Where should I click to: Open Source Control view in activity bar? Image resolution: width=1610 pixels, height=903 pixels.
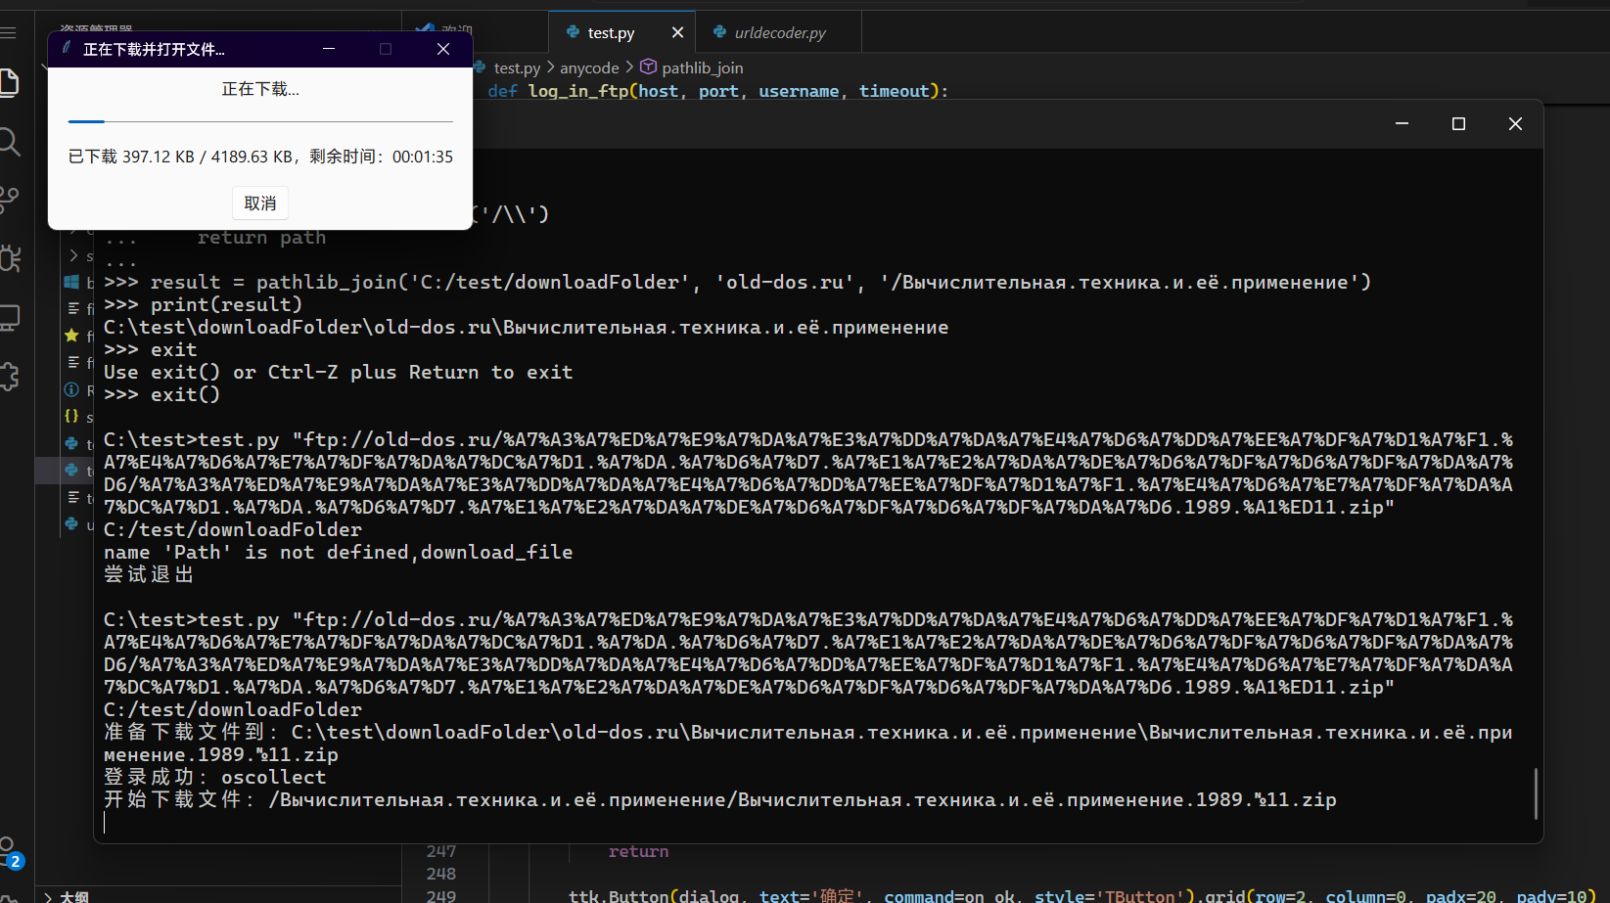10,200
